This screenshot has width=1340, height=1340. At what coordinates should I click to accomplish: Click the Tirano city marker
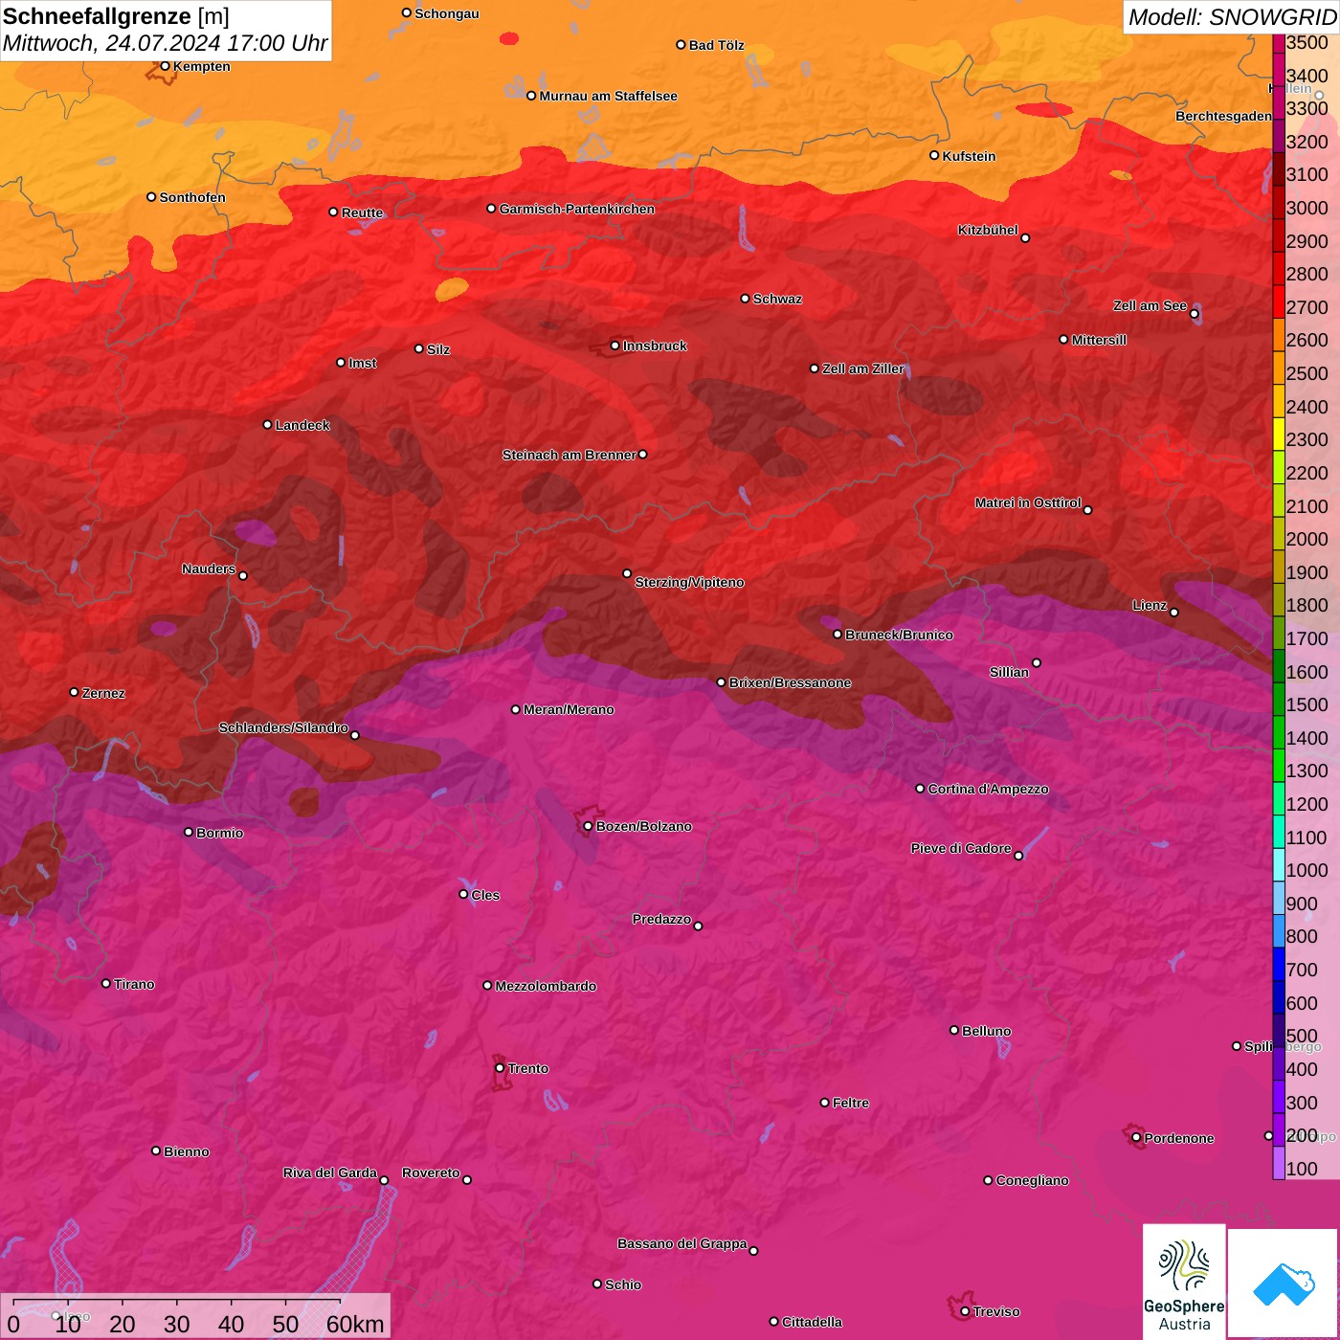coord(106,983)
